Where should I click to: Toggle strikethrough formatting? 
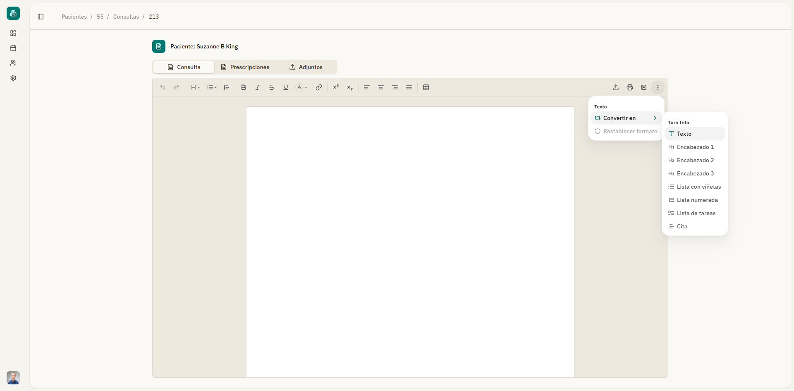coord(271,87)
